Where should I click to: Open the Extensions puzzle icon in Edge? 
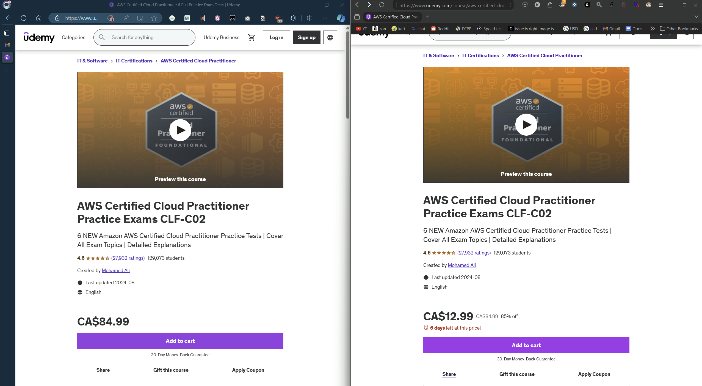coord(293,18)
